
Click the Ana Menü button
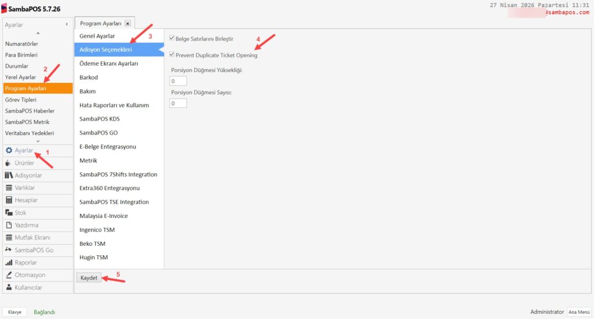[x=578, y=312]
